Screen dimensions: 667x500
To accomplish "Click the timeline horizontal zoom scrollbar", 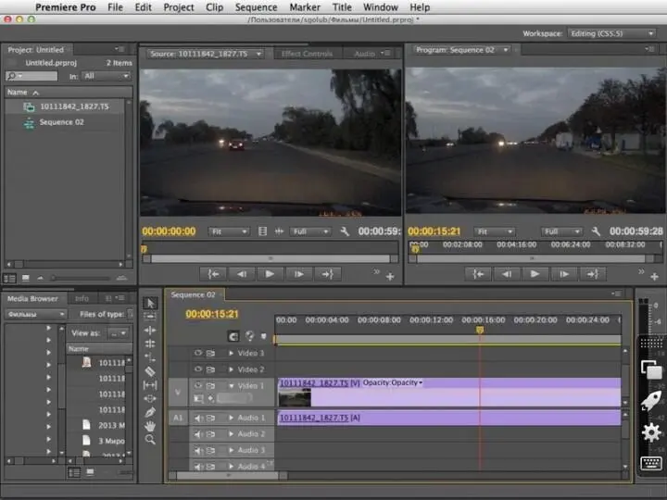I will pos(228,475).
